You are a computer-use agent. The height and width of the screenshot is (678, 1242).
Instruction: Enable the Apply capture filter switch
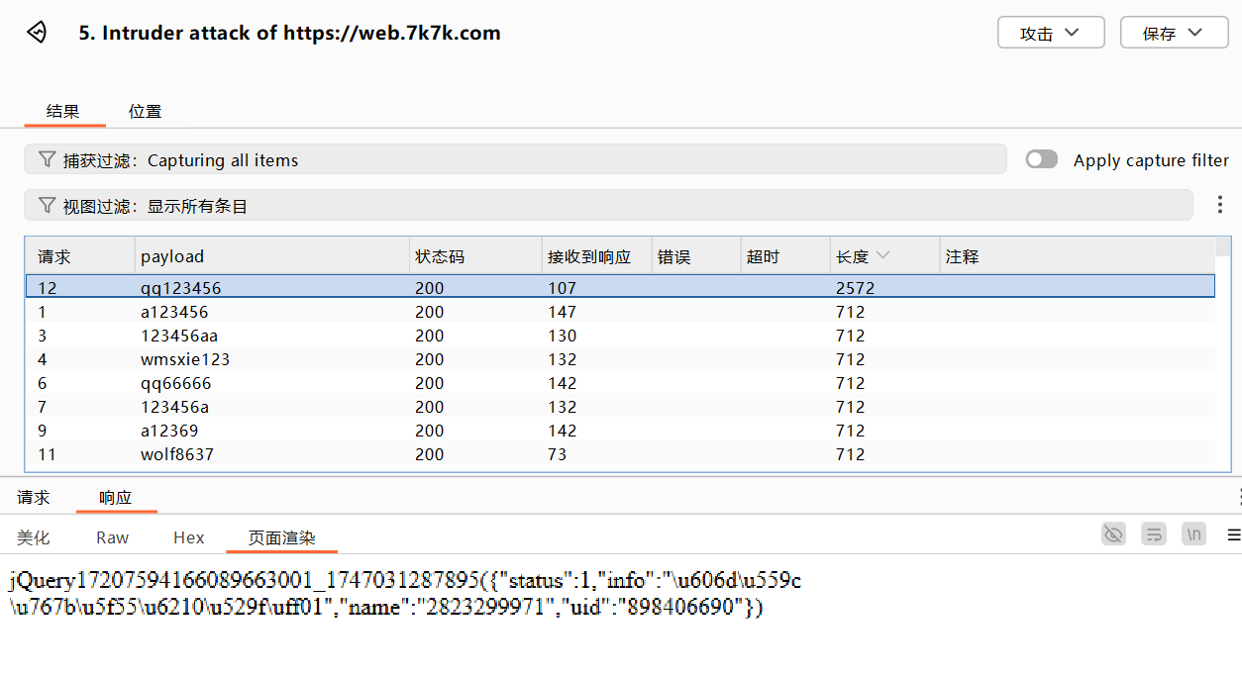point(1041,159)
